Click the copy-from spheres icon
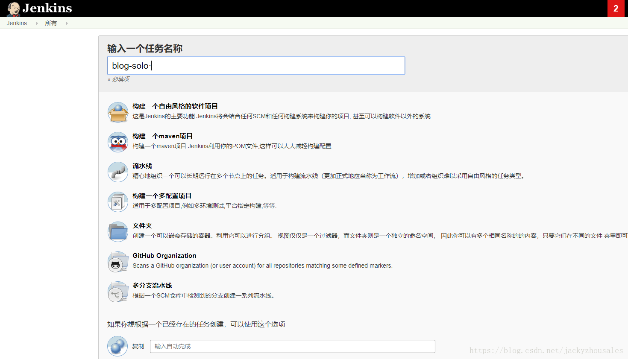 click(117, 346)
